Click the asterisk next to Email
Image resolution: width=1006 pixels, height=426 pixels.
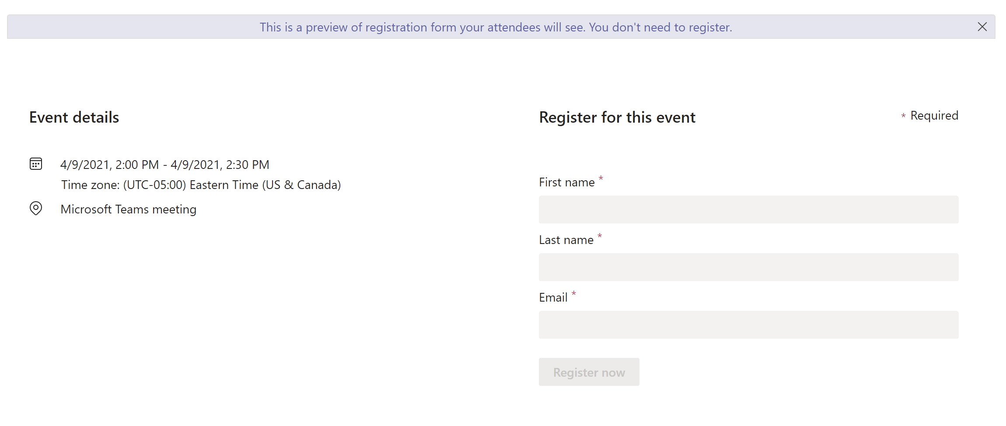point(573,293)
